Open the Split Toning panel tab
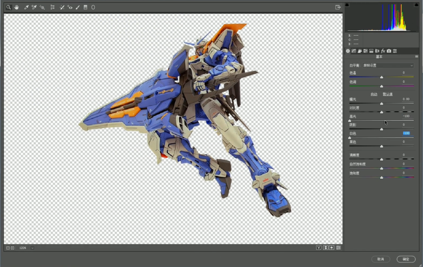Viewport: 423px width, 267px height. (371, 51)
